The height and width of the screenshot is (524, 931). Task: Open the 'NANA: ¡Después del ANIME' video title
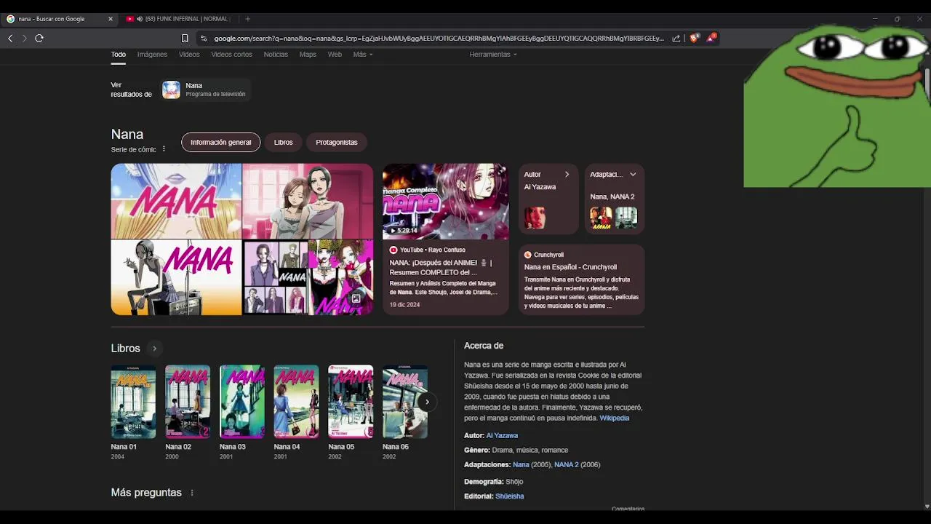441,267
